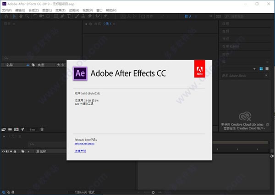This screenshot has width=275, height=195.
Task: Click the Home icon in toolbar
Action: coord(6,17)
